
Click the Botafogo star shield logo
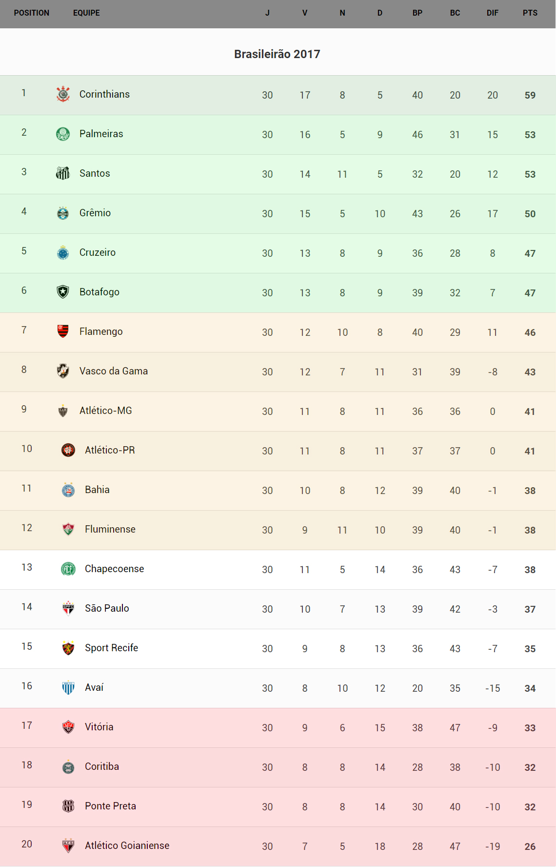[x=63, y=292]
